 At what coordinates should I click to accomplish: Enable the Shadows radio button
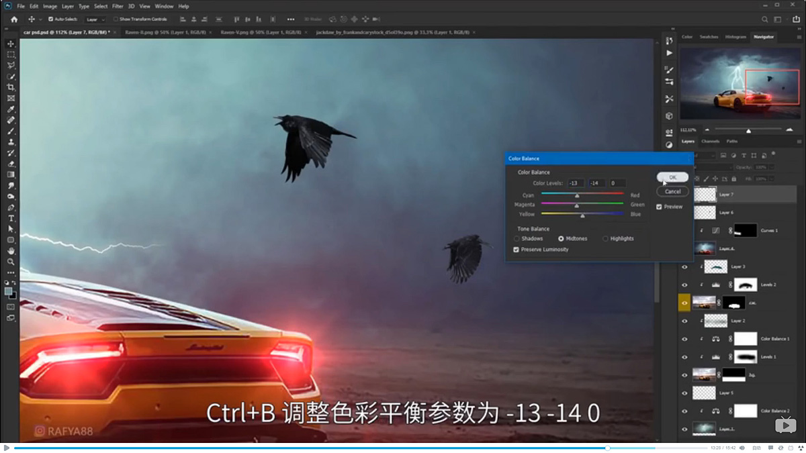(x=517, y=238)
